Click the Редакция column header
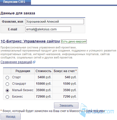The image size is (117, 120). point(23,71)
